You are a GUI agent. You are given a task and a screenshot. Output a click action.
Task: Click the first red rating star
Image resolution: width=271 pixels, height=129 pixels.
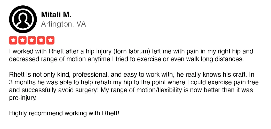tap(13, 41)
